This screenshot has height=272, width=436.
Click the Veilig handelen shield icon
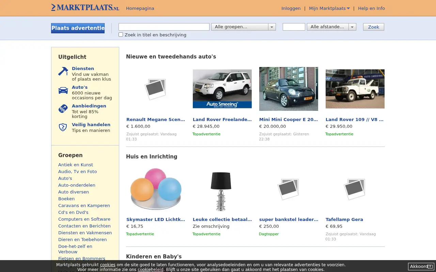pos(63,127)
